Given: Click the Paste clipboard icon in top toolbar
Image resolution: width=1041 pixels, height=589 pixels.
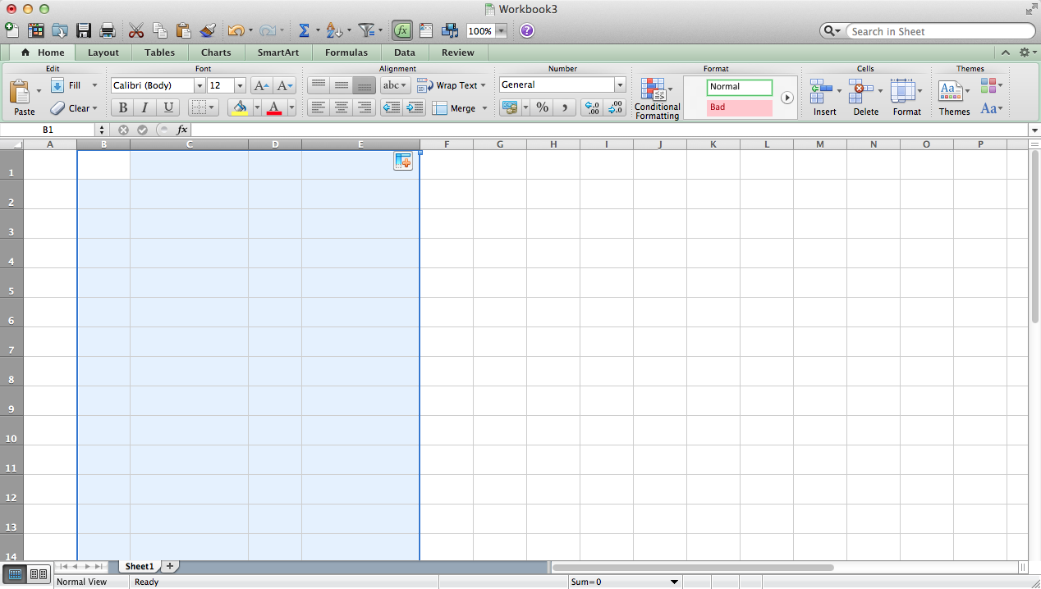Looking at the screenshot, I should click(x=184, y=30).
